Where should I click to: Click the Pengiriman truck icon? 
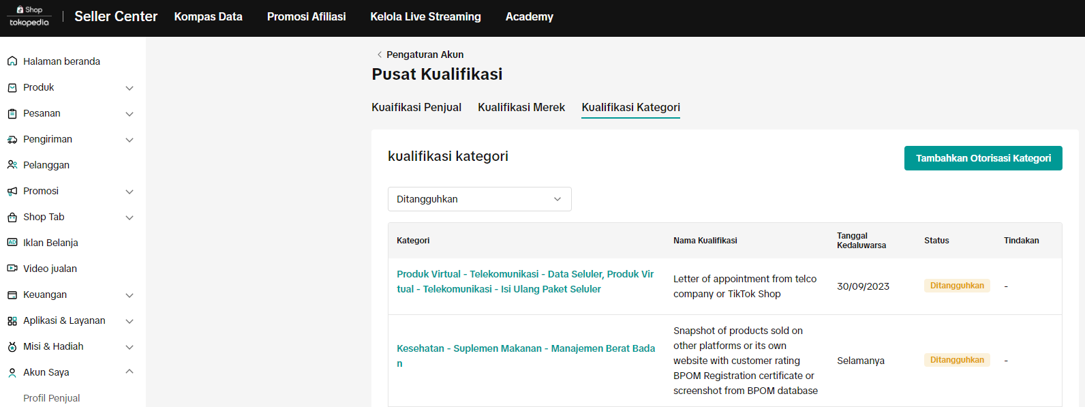point(12,139)
